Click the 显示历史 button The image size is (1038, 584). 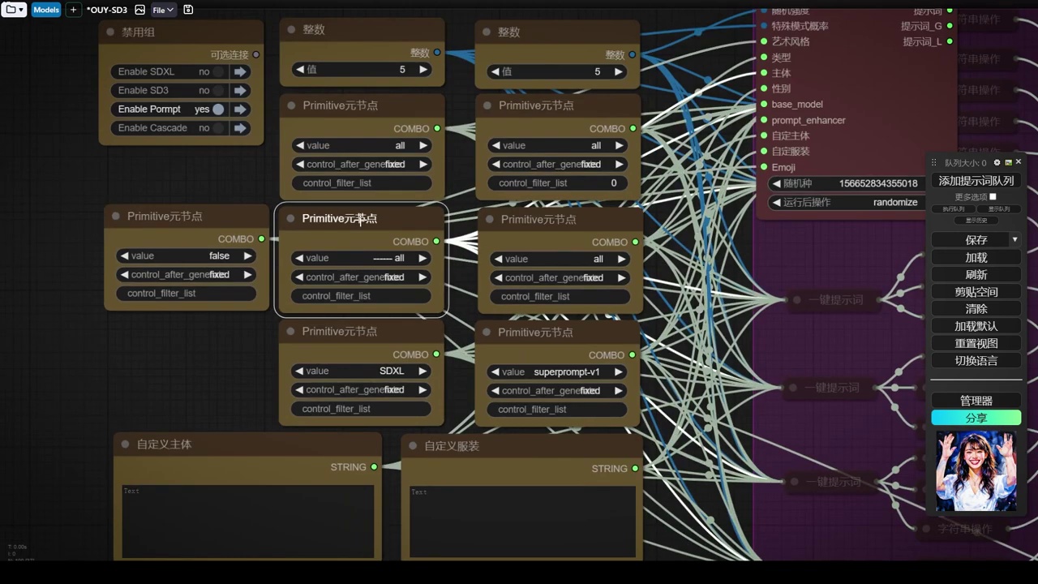(x=976, y=221)
